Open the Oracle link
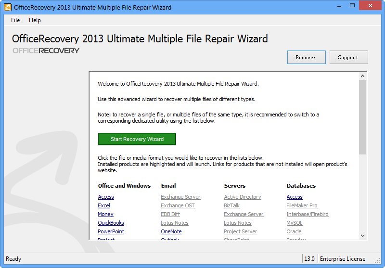This screenshot has width=385, height=268. [294, 231]
